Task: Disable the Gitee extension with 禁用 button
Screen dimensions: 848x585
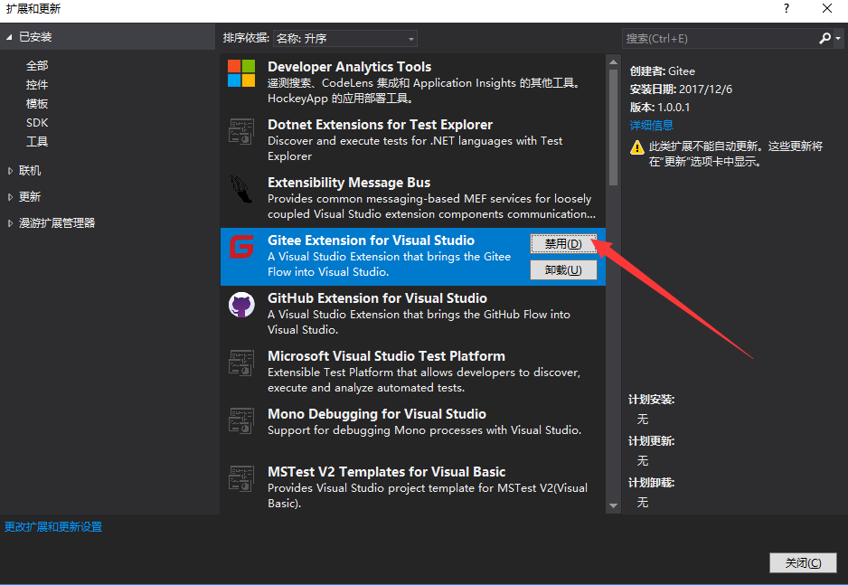Action: pyautogui.click(x=562, y=244)
